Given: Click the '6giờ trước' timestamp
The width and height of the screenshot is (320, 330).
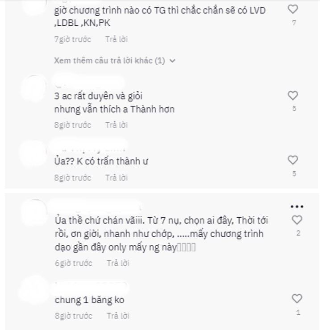Looking at the screenshot, I should pos(74,263).
